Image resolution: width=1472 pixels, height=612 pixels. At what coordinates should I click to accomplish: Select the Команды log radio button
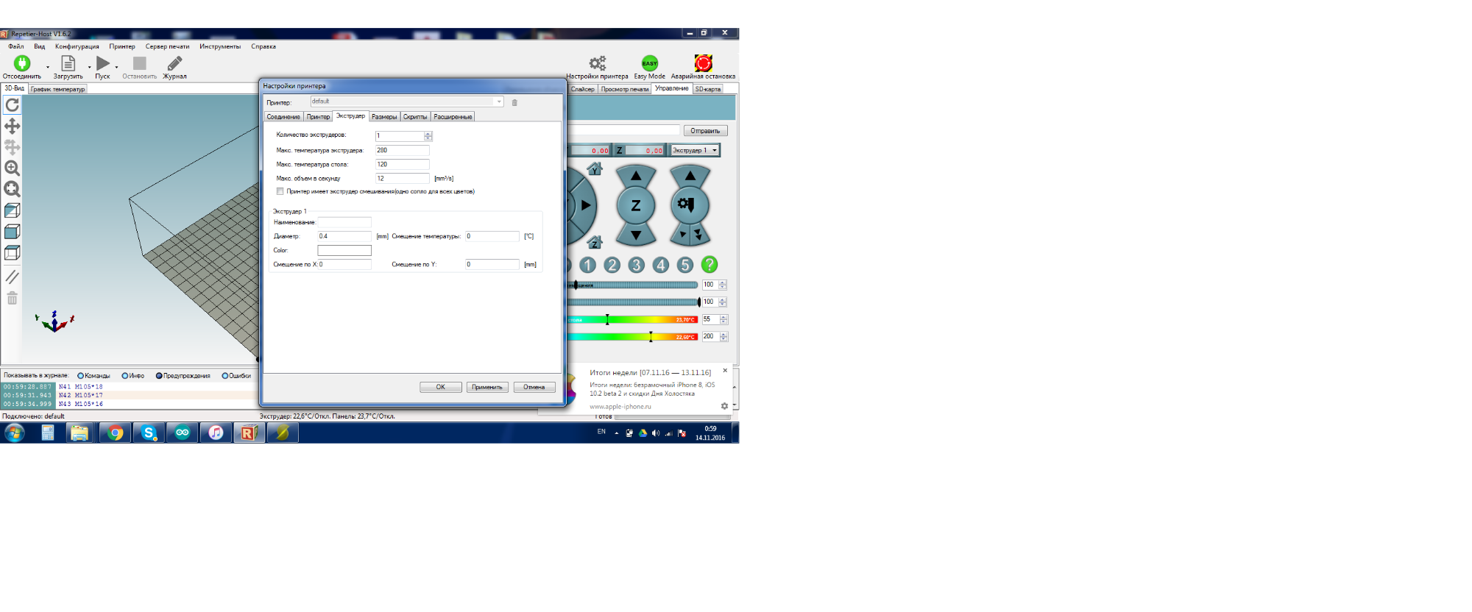[81, 376]
